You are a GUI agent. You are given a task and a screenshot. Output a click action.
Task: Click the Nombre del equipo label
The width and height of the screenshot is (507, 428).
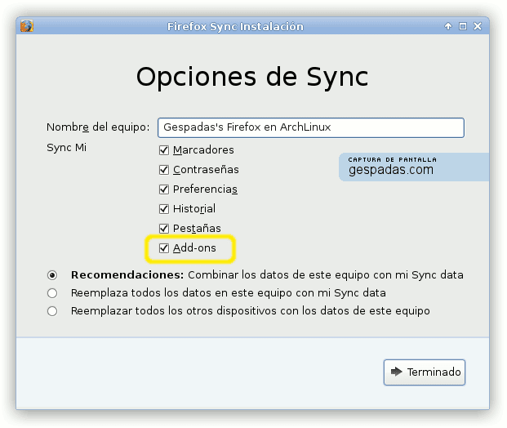[x=98, y=127]
